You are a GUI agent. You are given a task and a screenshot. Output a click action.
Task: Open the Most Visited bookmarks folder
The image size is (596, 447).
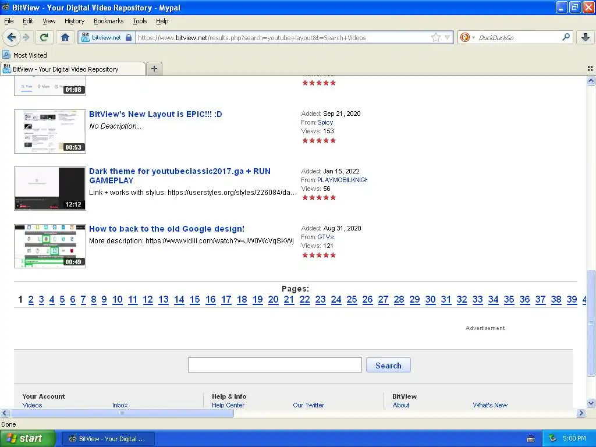coord(24,55)
